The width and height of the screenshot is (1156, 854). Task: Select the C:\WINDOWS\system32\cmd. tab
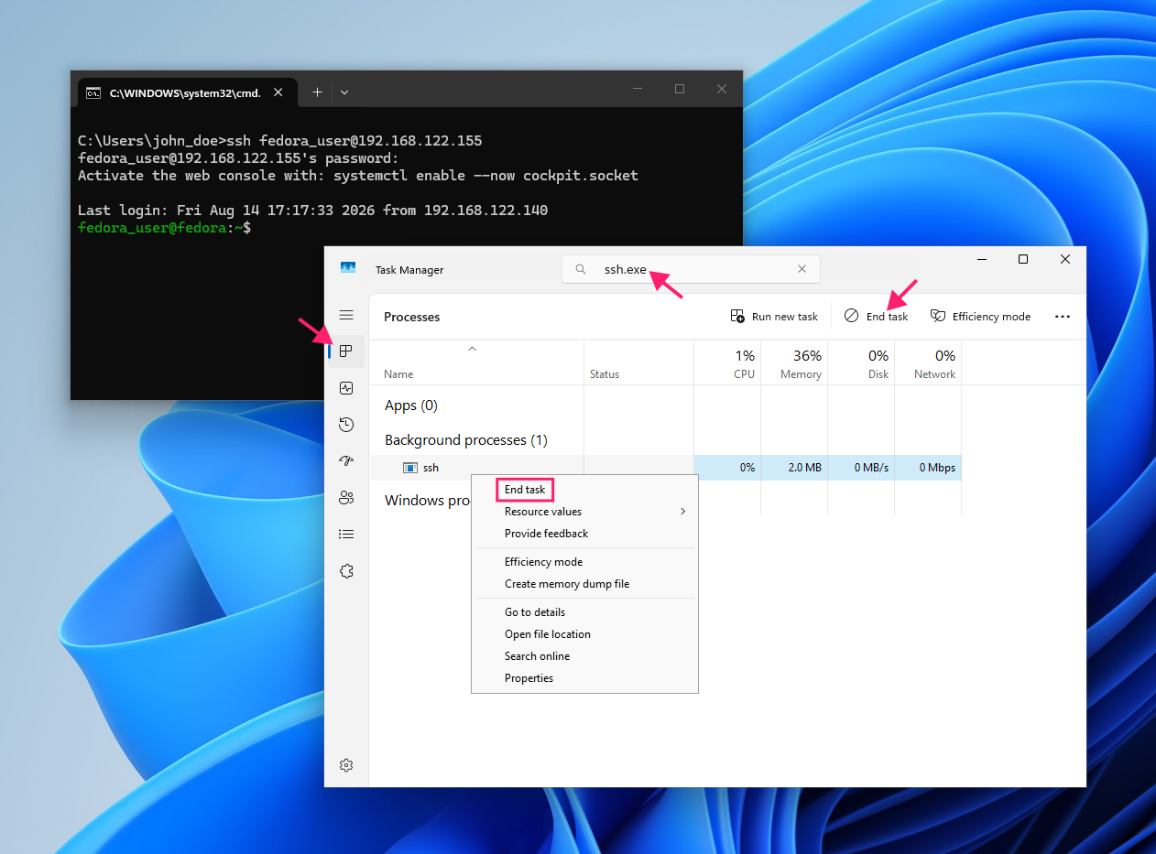click(x=187, y=92)
